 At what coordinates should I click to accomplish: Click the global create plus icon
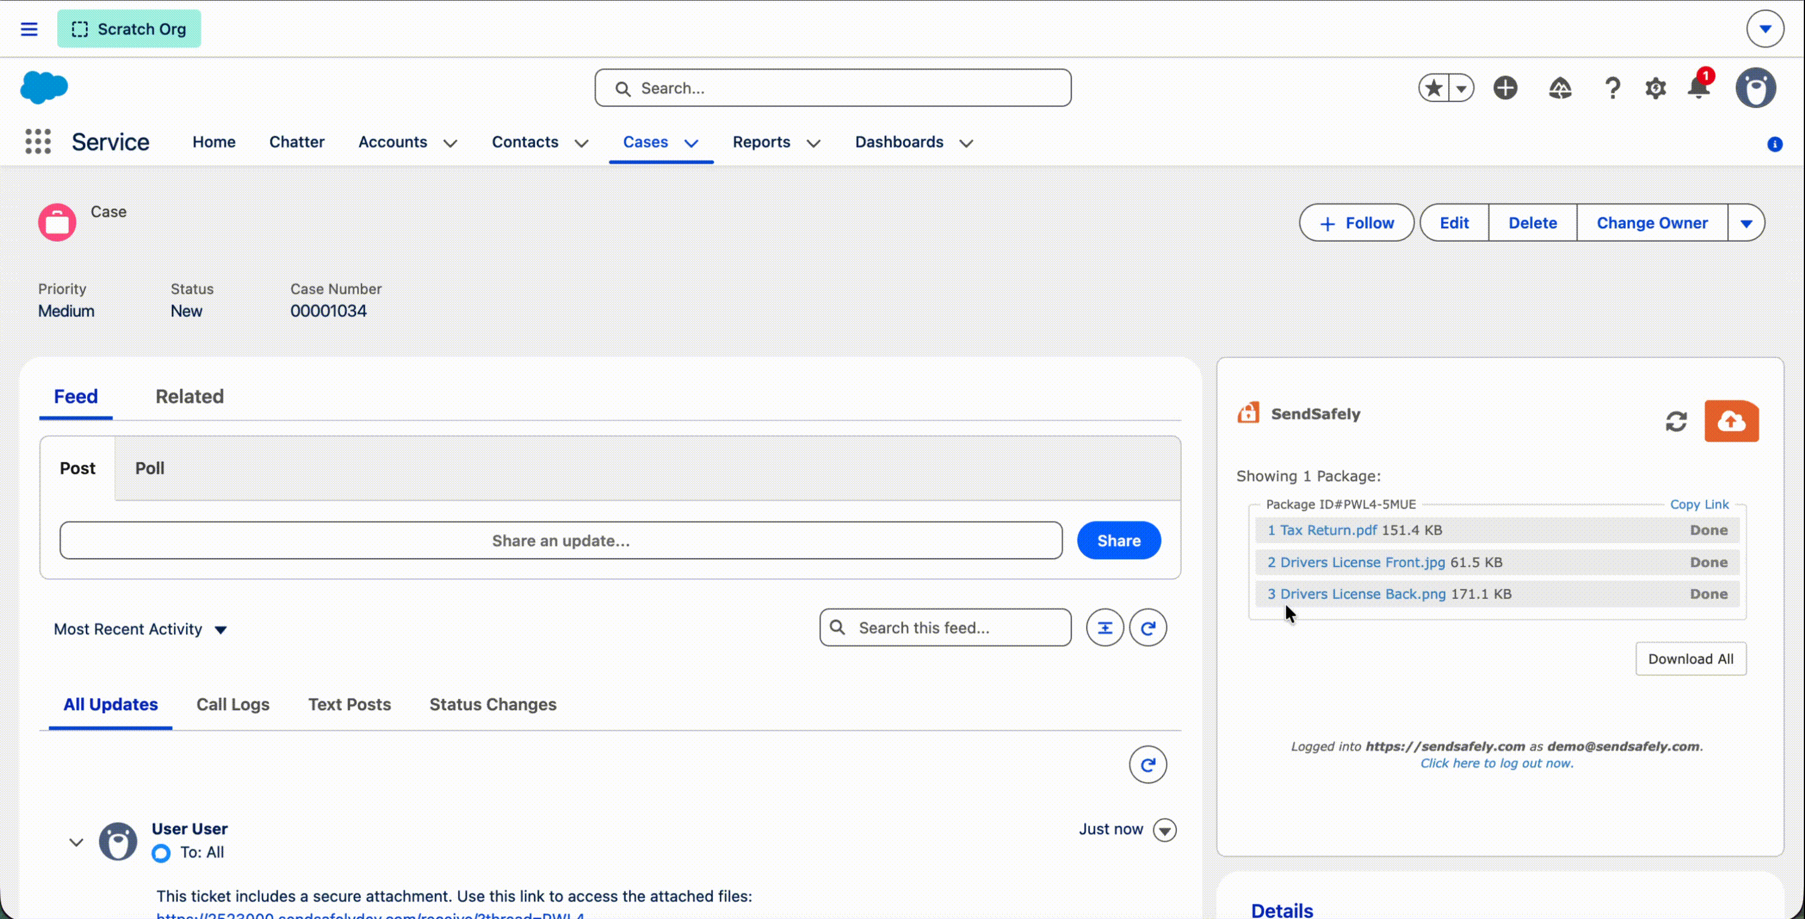coord(1505,88)
